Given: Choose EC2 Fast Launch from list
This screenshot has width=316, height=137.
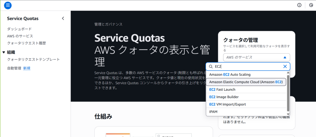Looking at the screenshot, I should click(x=222, y=89).
